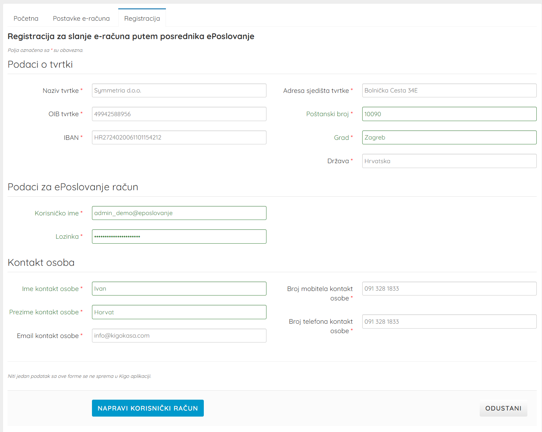The image size is (542, 432).
Task: Select the Registracija tab
Action: coord(142,18)
